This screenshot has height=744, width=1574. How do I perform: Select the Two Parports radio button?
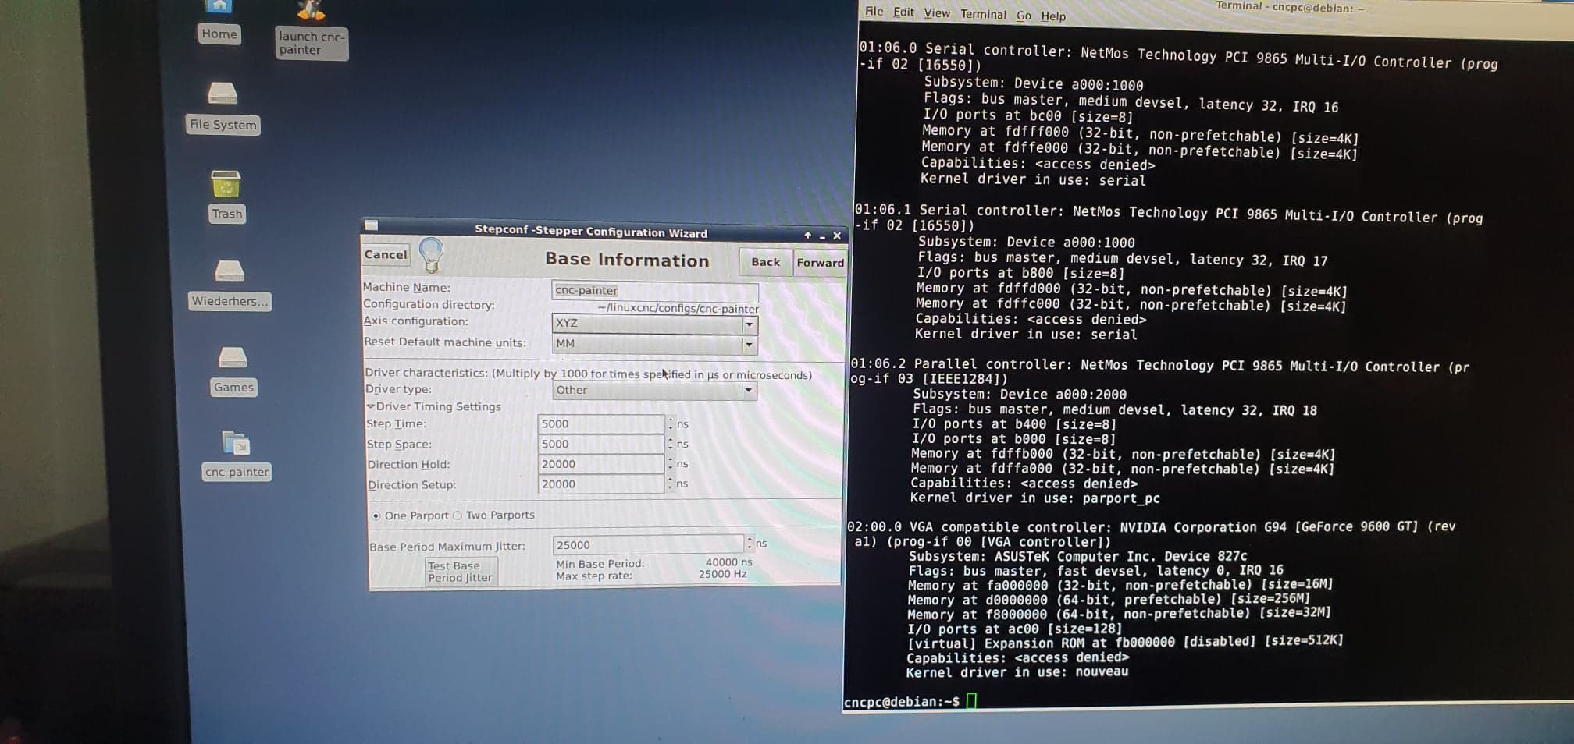pyautogui.click(x=458, y=515)
